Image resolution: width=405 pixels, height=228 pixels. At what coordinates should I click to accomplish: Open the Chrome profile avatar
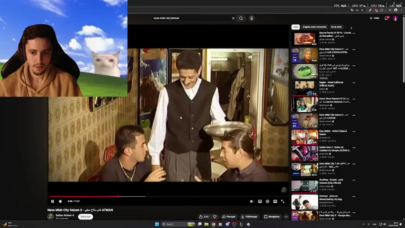pyautogui.click(x=396, y=10)
